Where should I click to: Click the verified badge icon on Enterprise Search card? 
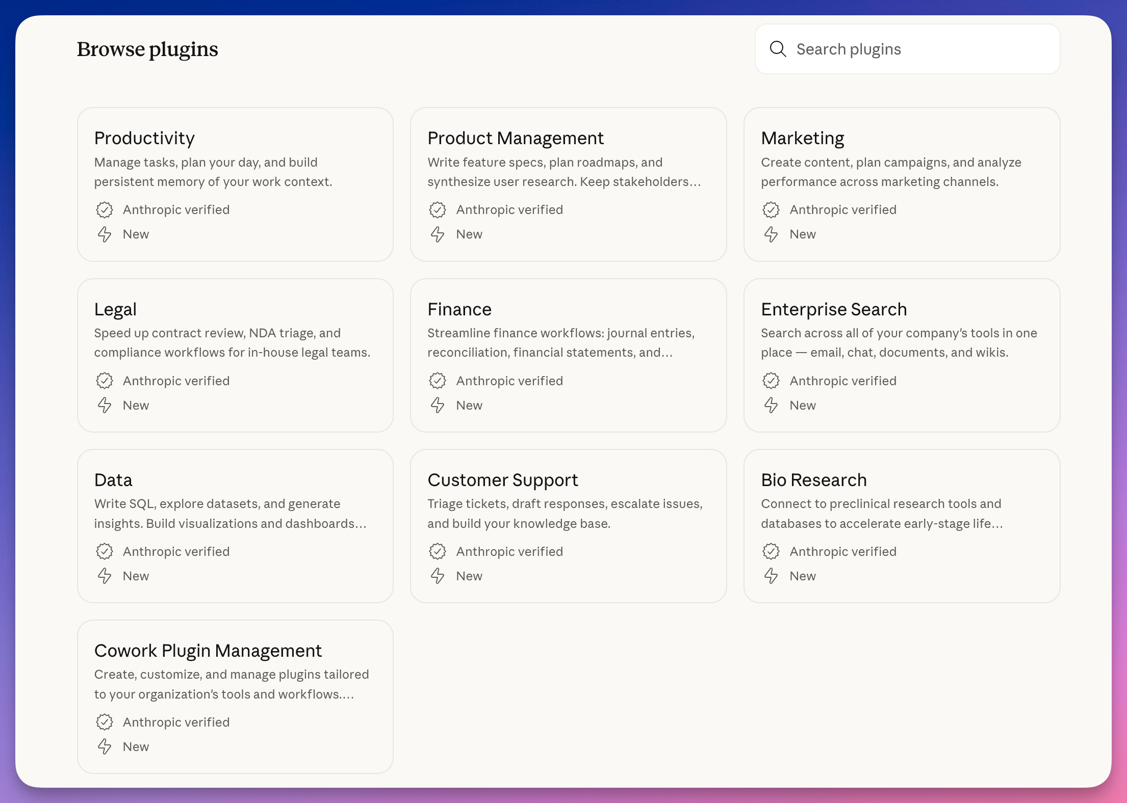click(771, 381)
